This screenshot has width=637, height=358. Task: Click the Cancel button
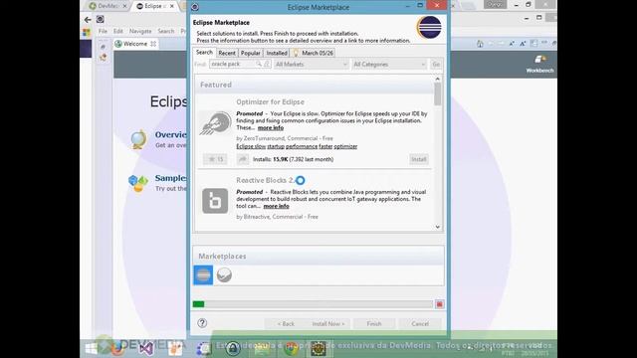coord(420,323)
